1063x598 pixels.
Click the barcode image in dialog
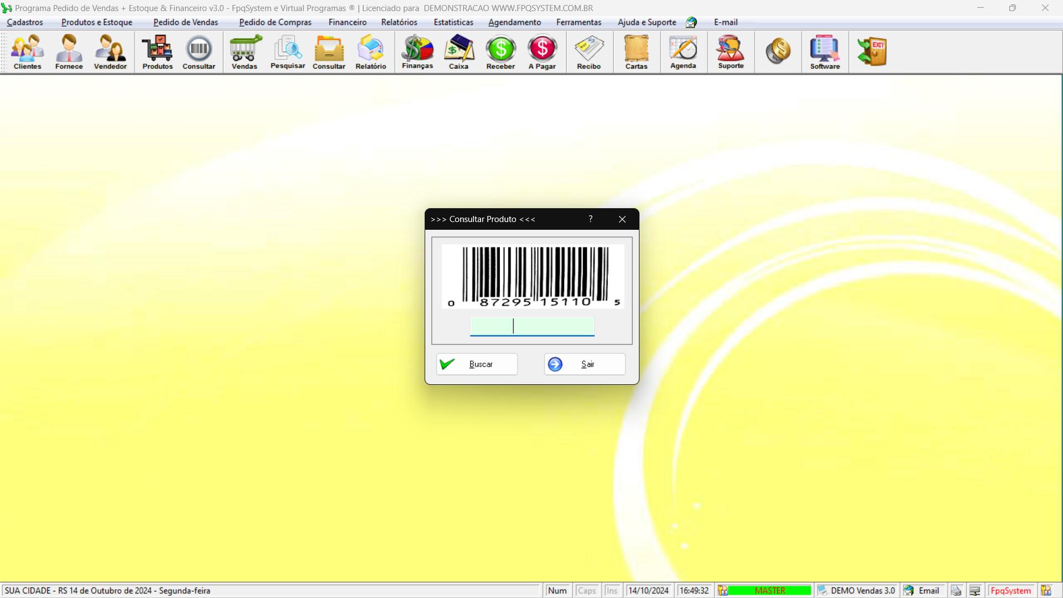tap(533, 276)
